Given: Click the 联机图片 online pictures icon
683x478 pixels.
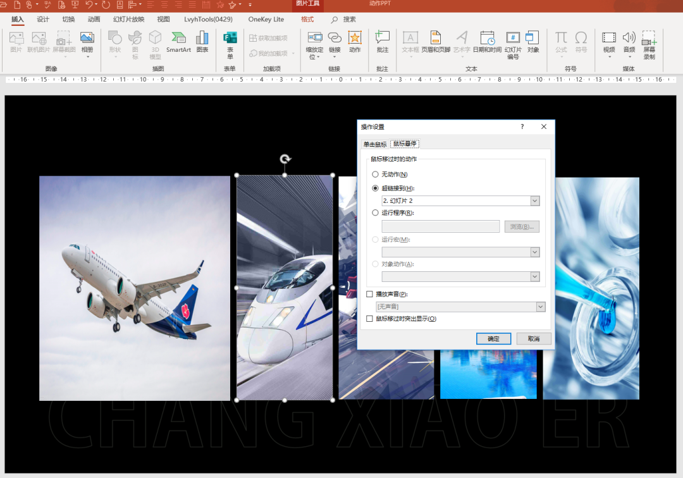Looking at the screenshot, I should click(39, 39).
